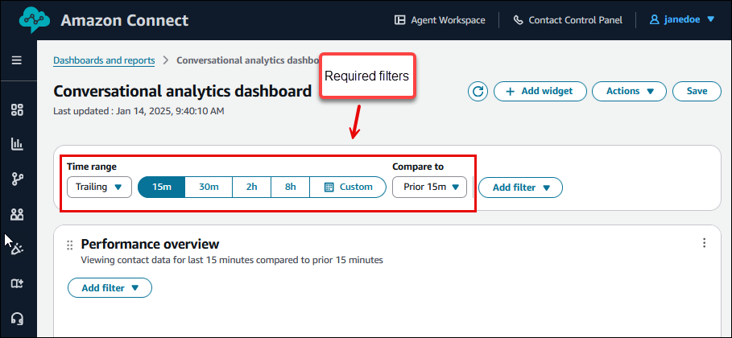The image size is (732, 338).
Task: Expand the Trailing time range dropdown
Action: [99, 187]
